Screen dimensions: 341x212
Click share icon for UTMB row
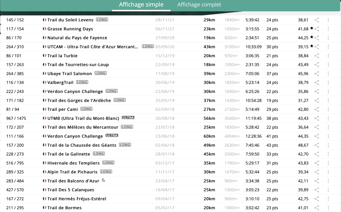point(317,118)
